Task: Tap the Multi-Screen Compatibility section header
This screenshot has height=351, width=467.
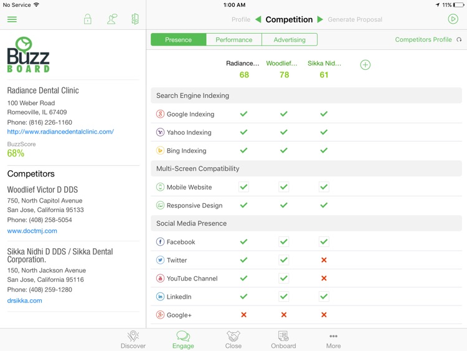Action: [x=306, y=168]
